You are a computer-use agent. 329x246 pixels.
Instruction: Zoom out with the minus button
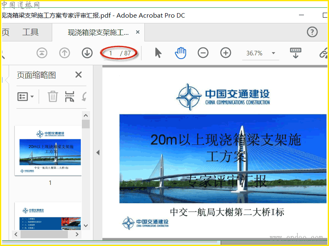[x=203, y=53]
